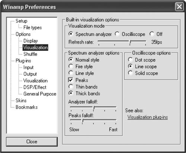Choose Dot scope oscilliscope option
Viewport: 186px width, 153px height.
point(130,60)
